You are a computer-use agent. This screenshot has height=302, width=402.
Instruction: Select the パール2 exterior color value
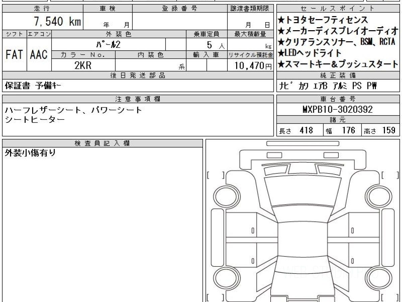tap(108, 44)
